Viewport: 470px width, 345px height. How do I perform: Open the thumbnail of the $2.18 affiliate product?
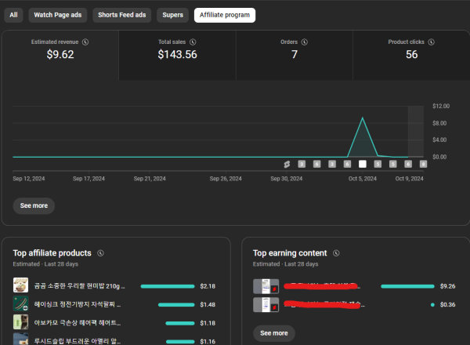tap(21, 285)
